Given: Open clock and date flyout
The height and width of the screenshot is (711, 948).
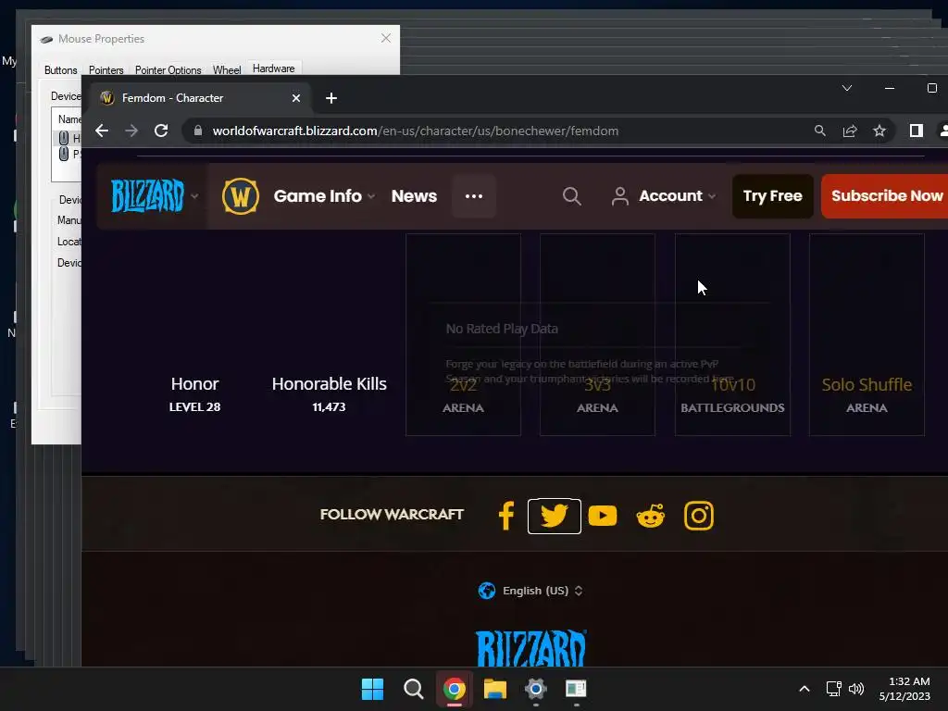Looking at the screenshot, I should pyautogui.click(x=904, y=689).
